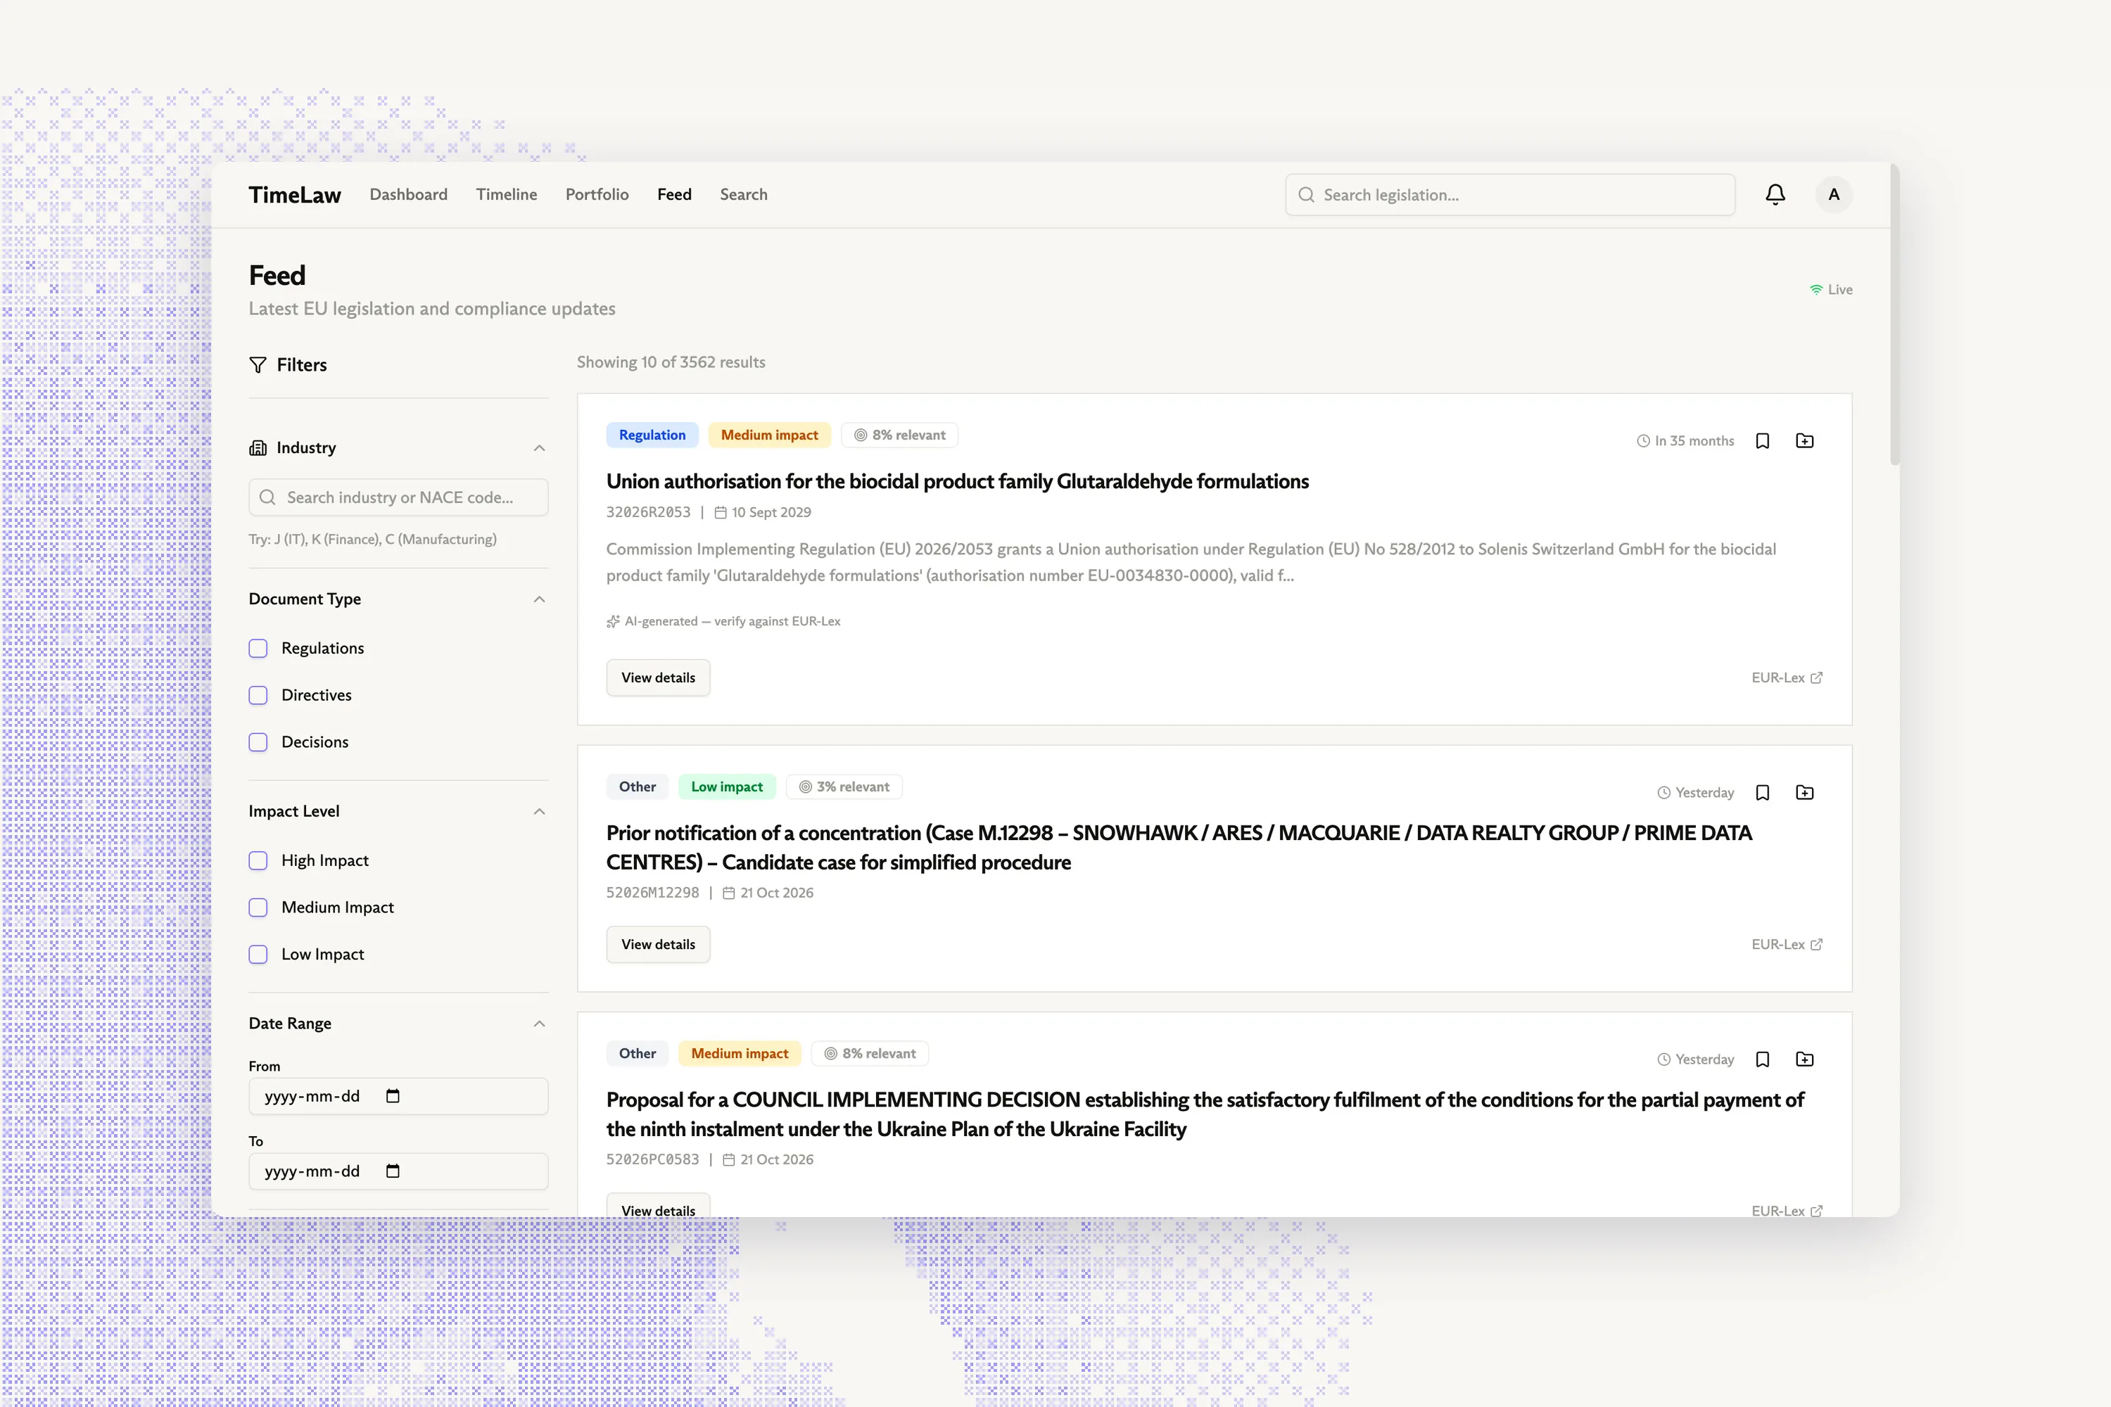Click the search magnifier in legislation search
Screen dimensions: 2111x1407
point(1307,195)
